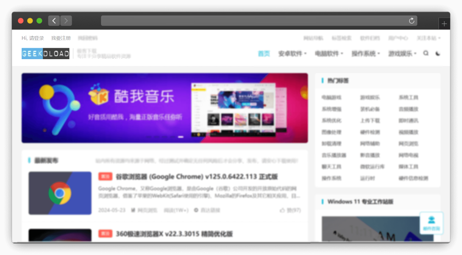Expand the 关注本站 dropdown in top bar
Image resolution: width=462 pixels, height=255 pixels.
click(429, 38)
